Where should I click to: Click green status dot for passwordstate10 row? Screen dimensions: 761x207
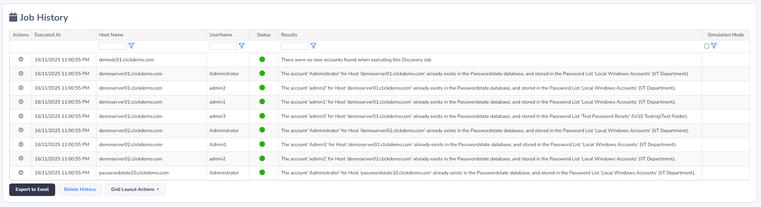262,172
